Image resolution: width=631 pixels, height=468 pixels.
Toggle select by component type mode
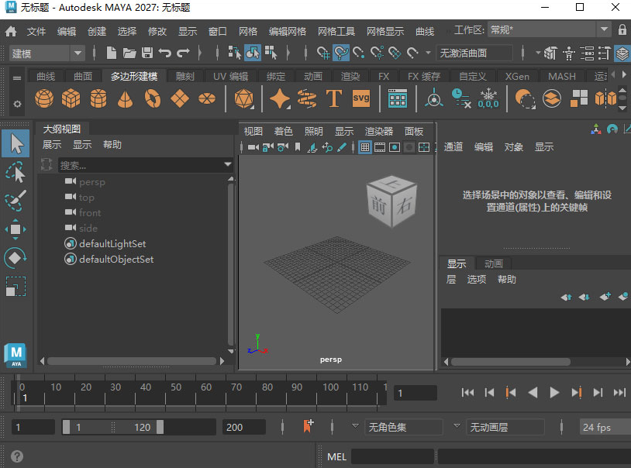(x=271, y=53)
